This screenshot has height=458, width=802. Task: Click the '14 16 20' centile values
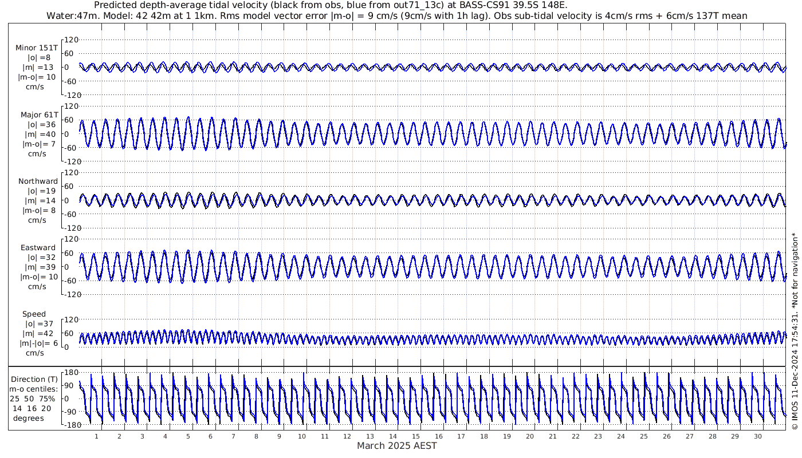[x=32, y=409]
